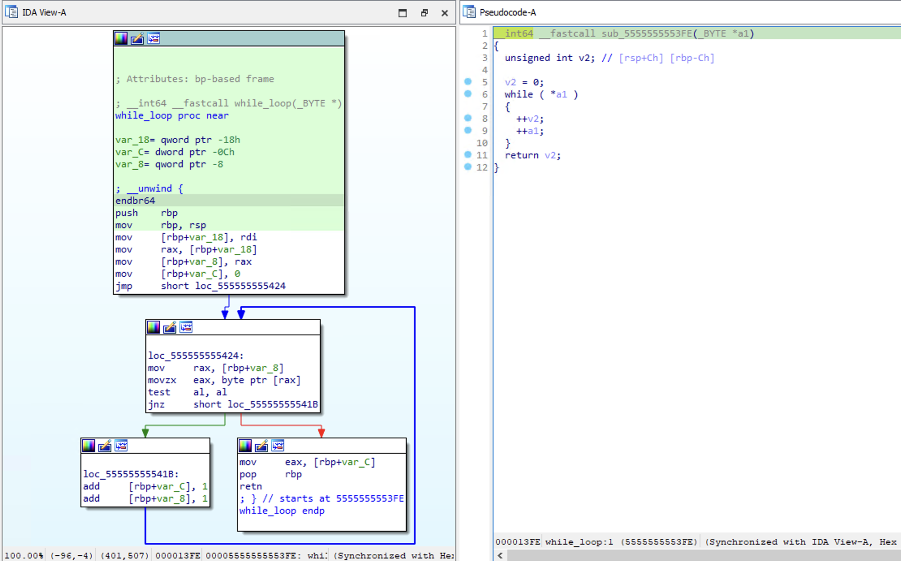Viewport: 901px width, 561px height.
Task: Click the 'retn' instruction
Action: click(251, 486)
